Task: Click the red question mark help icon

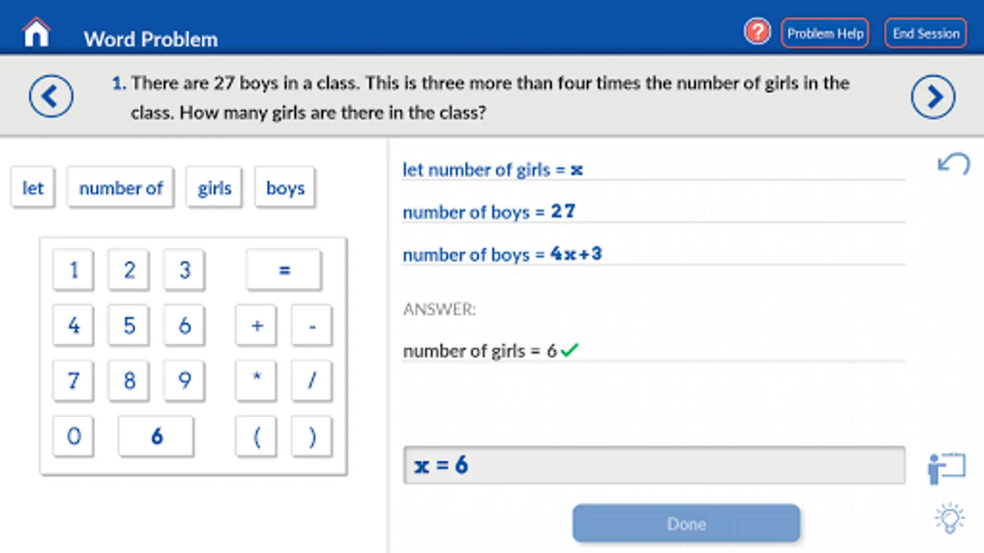Action: [757, 31]
